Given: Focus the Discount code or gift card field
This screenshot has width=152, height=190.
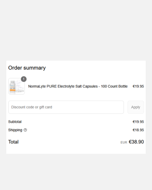Looking at the screenshot, I should point(66,107).
